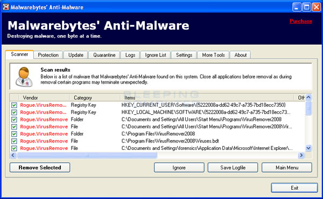The height and width of the screenshot is (199, 323).
Task: Open the Settings tab
Action: click(x=184, y=55)
